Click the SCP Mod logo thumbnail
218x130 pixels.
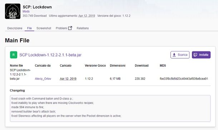pos(13,11)
